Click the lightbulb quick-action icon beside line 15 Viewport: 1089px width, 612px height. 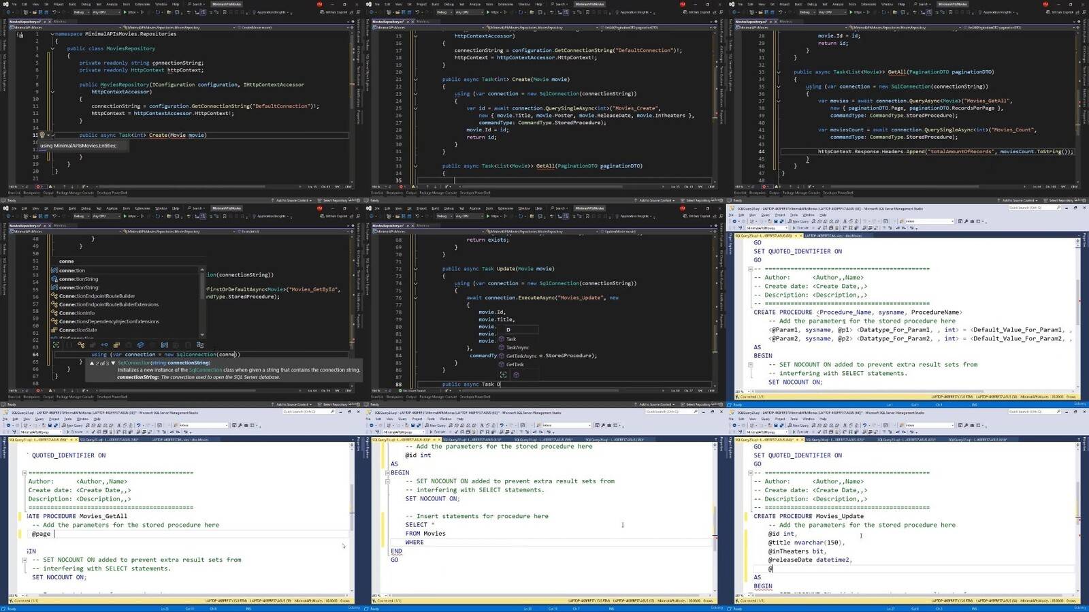[42, 135]
